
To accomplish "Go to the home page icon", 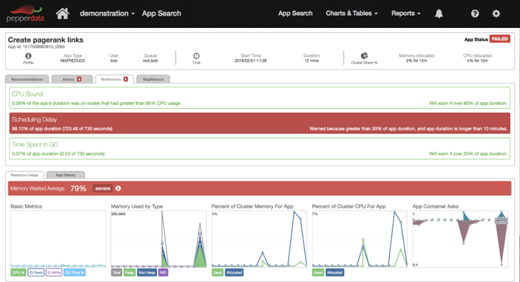I will (x=62, y=14).
